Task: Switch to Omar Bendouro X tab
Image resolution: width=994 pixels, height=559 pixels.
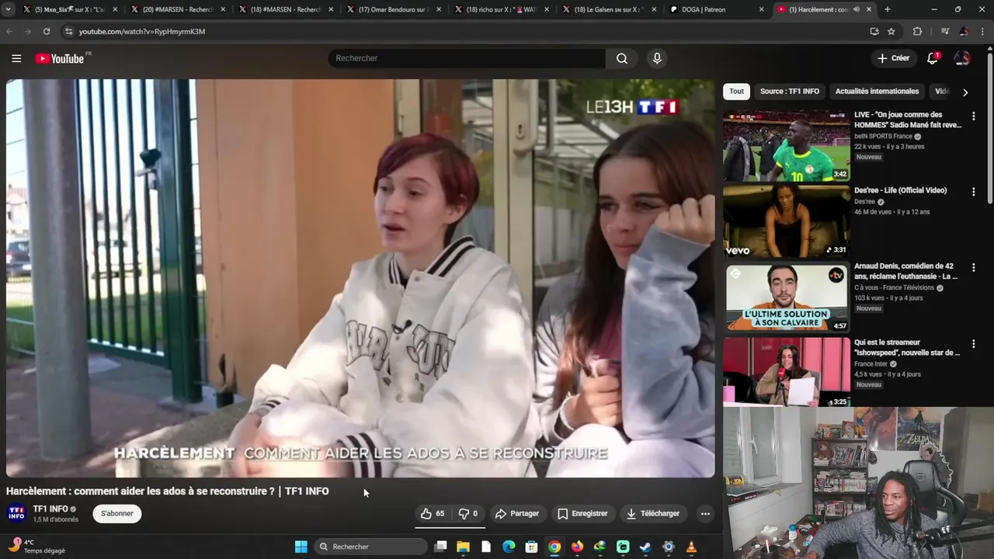Action: tap(392, 9)
